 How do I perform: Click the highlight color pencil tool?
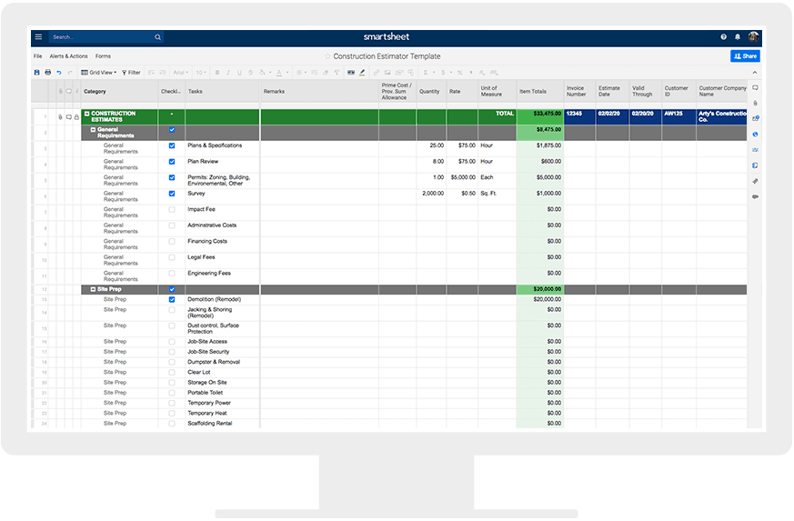362,72
